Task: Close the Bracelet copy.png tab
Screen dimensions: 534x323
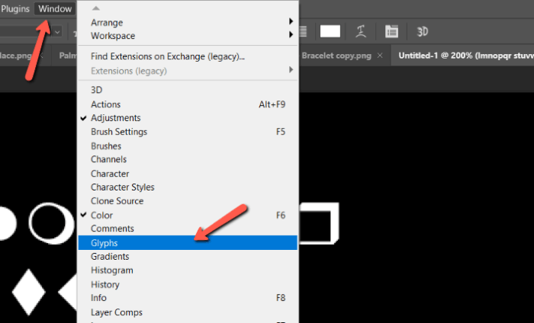Action: coord(379,56)
